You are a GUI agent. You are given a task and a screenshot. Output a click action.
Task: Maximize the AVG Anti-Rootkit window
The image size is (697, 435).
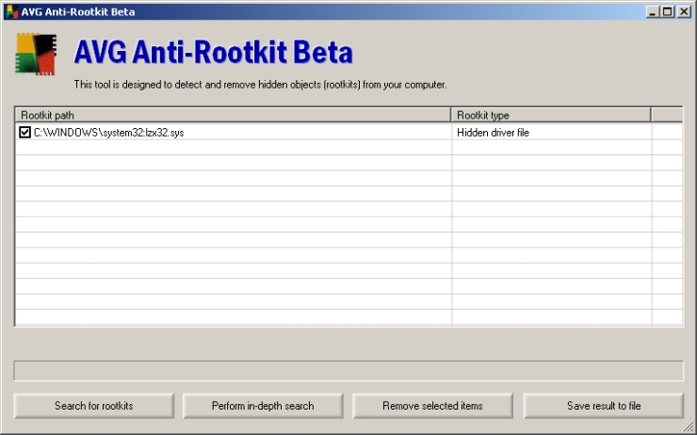(x=667, y=11)
